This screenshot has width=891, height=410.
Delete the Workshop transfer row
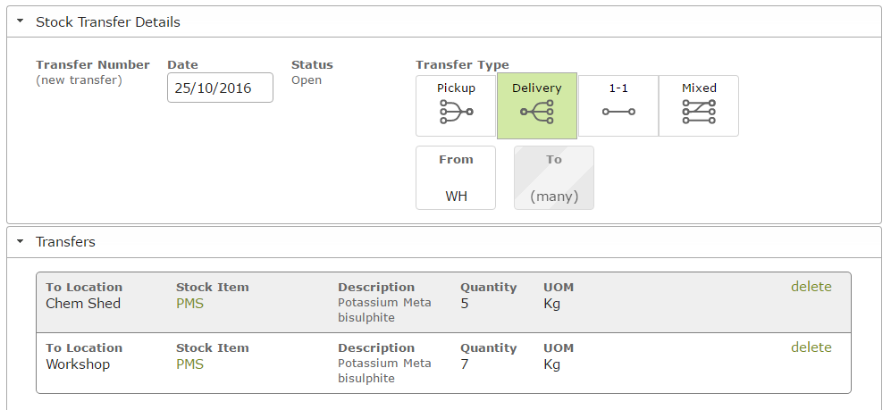tap(811, 347)
